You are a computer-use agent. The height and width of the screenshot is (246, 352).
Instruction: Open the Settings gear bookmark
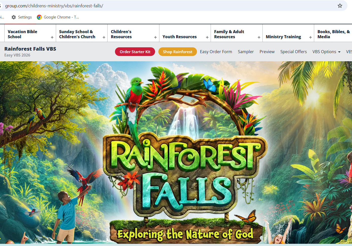pos(14,17)
